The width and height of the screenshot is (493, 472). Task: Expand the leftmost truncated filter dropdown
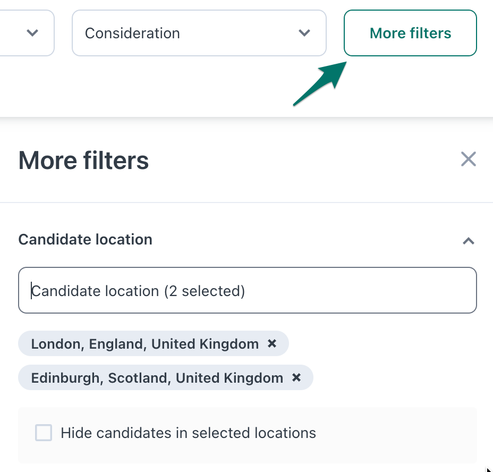coord(33,33)
